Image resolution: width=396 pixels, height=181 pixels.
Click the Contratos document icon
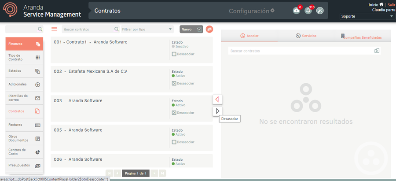tap(37, 111)
